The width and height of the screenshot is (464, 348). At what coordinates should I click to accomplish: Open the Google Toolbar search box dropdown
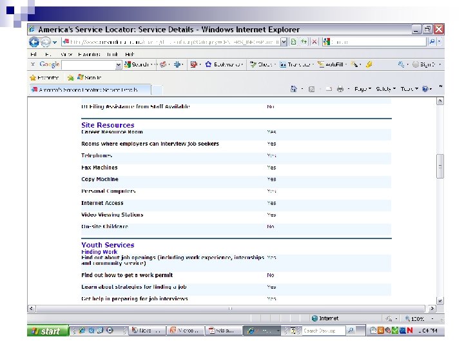(x=119, y=64)
